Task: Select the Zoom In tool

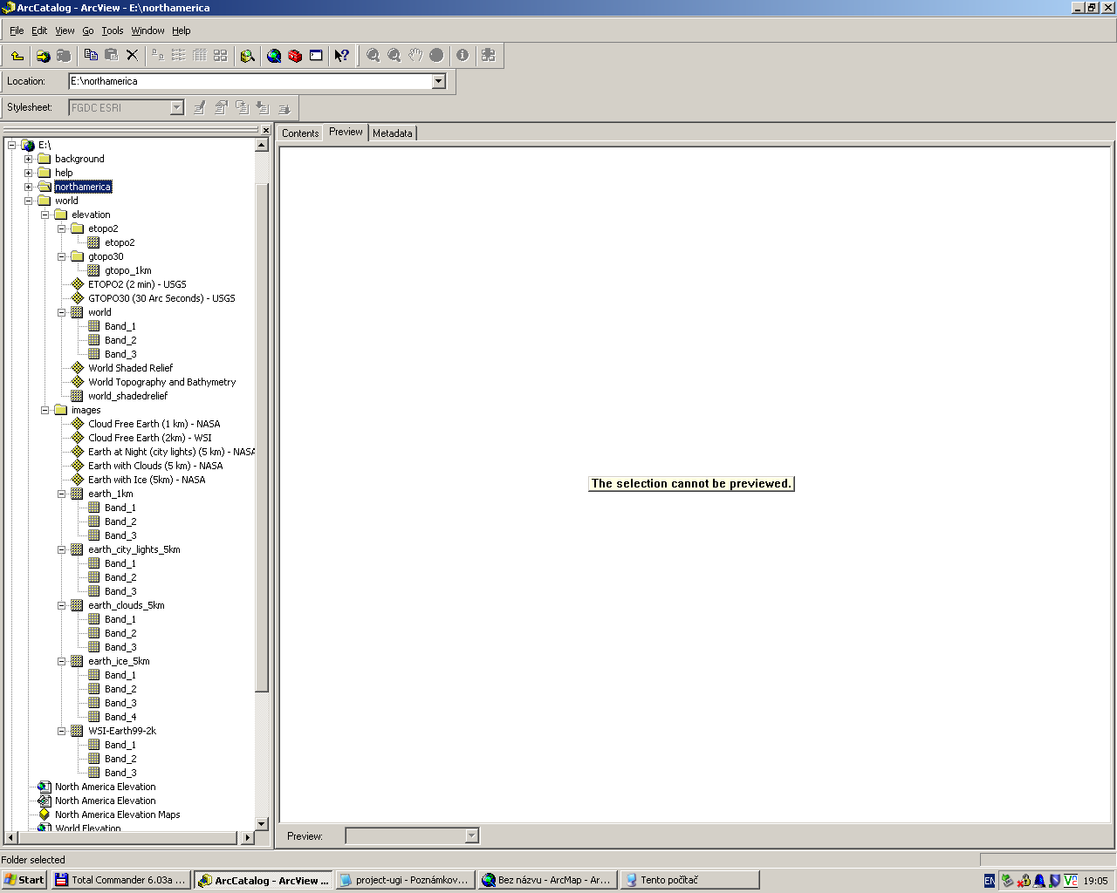Action: click(x=373, y=56)
